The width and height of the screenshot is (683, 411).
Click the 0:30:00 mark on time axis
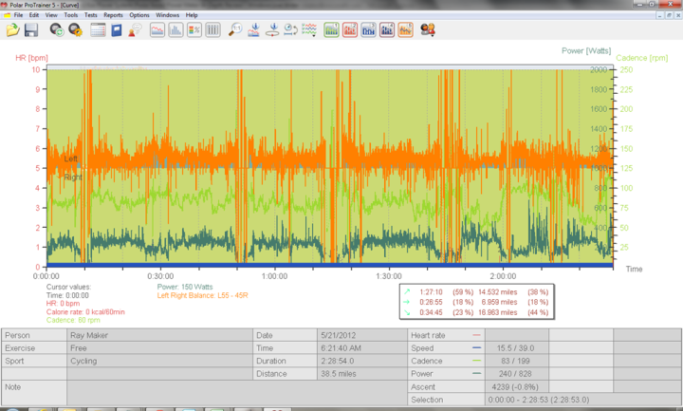point(160,276)
